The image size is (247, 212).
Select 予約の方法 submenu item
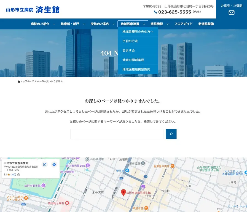point(138,41)
